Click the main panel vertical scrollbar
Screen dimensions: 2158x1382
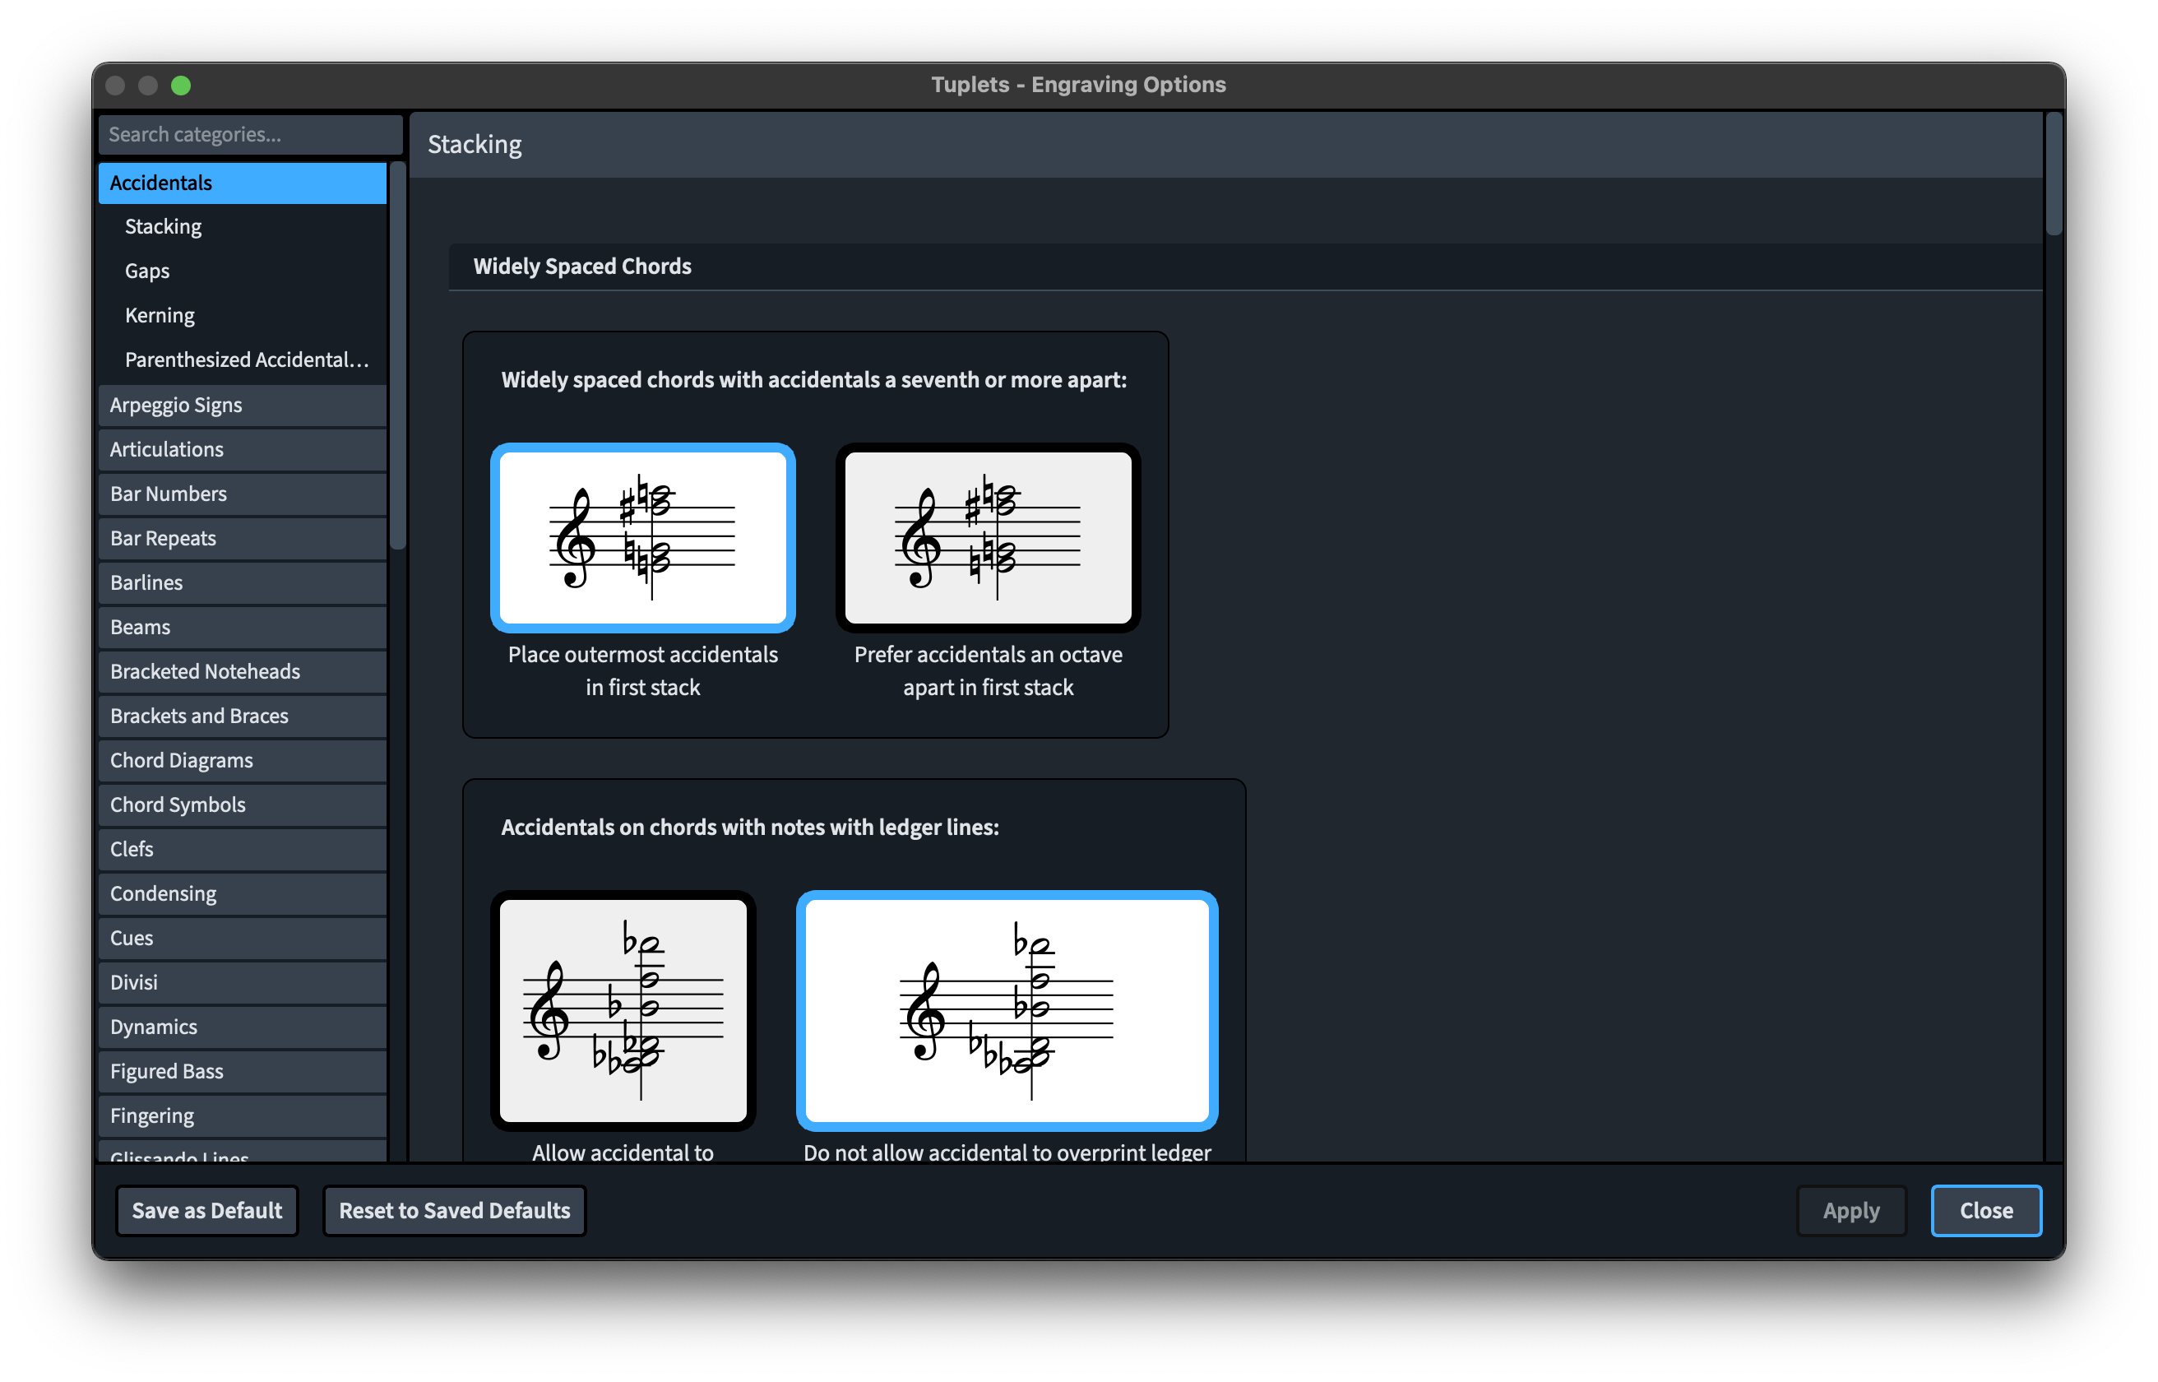[x=2053, y=175]
